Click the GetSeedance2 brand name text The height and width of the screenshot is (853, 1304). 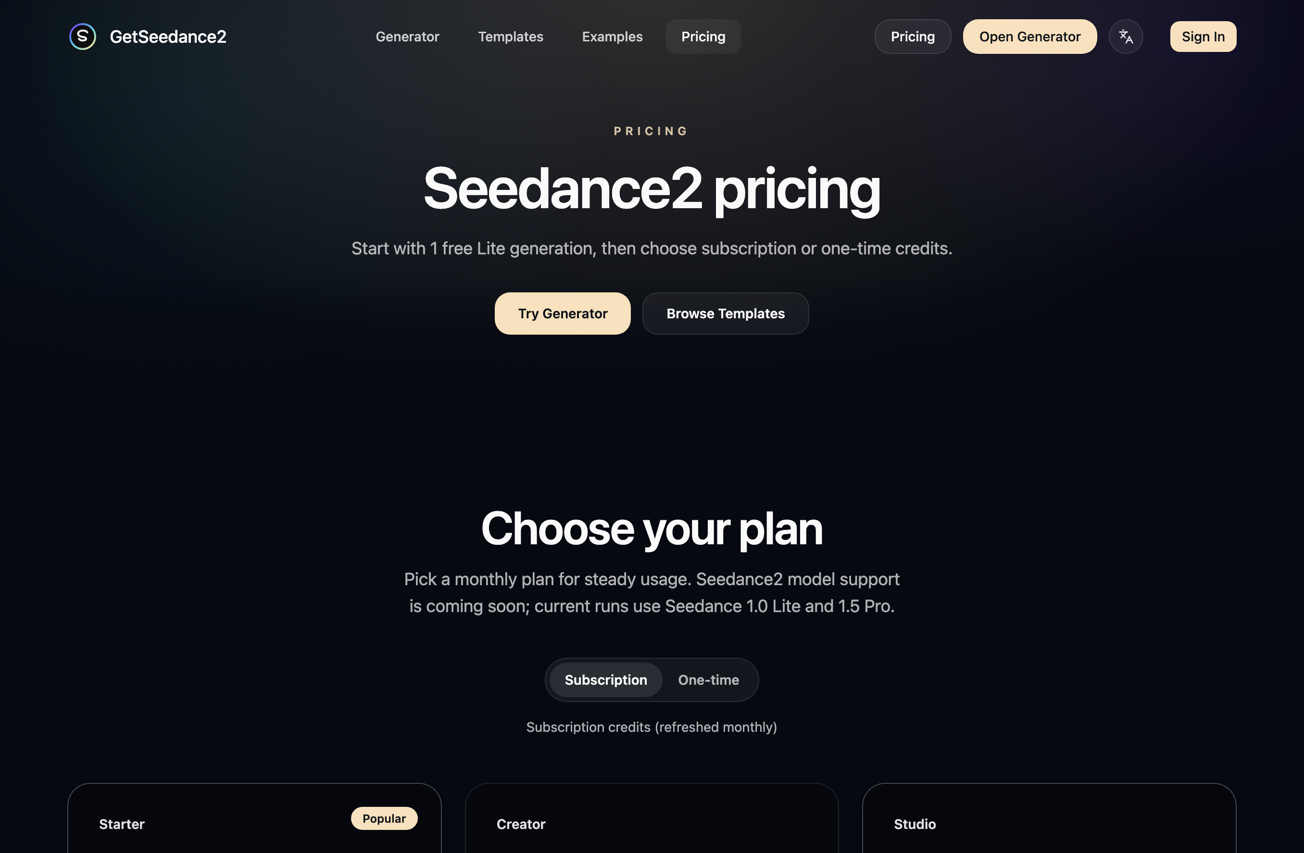pos(168,36)
